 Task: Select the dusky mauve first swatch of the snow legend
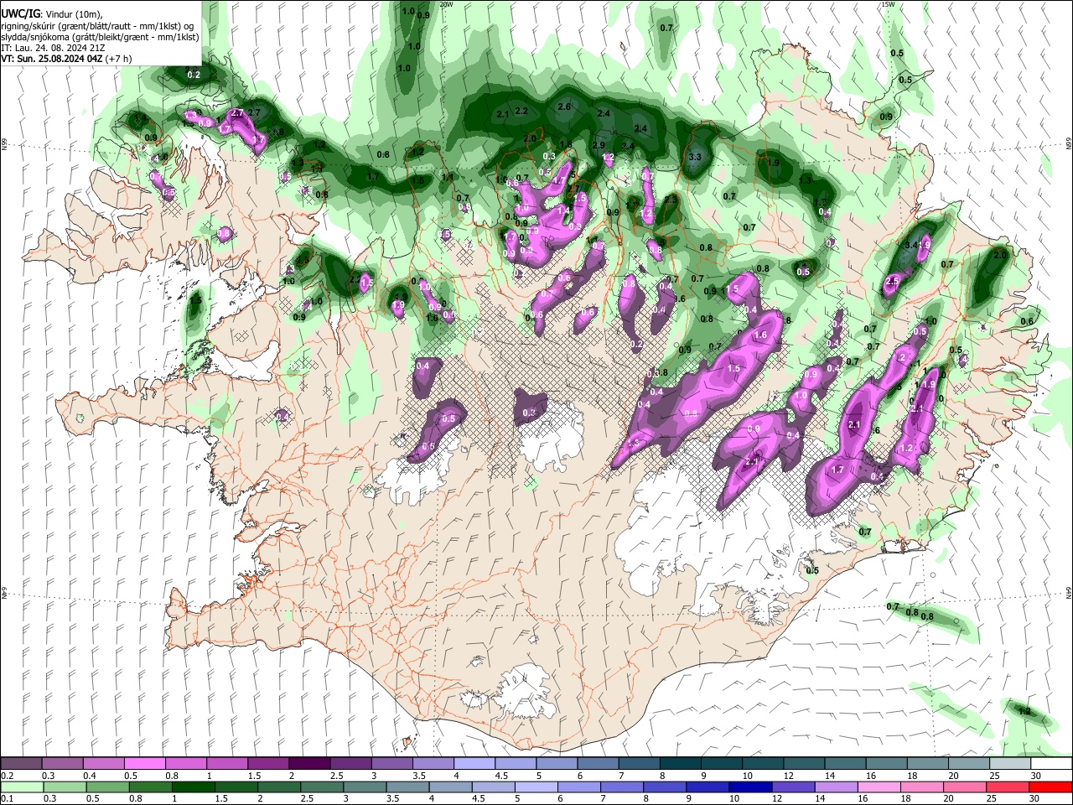pyautogui.click(x=21, y=763)
